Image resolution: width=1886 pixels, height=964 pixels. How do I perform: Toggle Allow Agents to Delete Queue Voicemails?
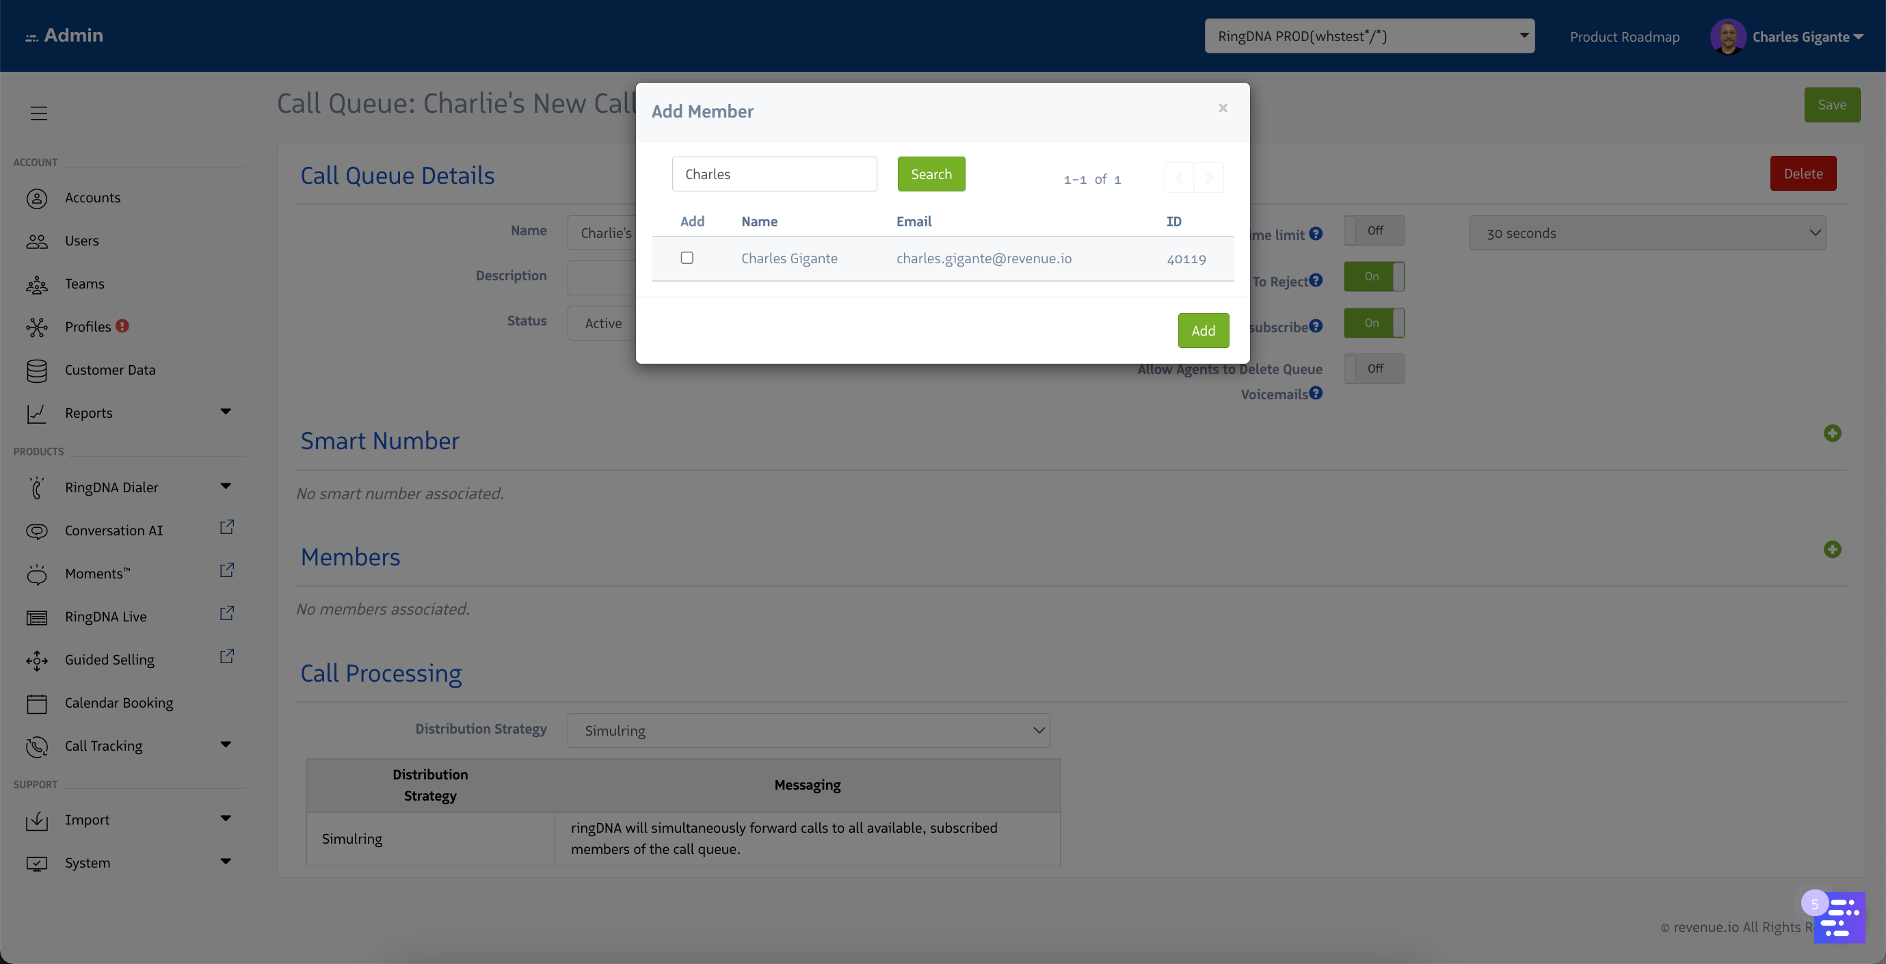[1374, 369]
